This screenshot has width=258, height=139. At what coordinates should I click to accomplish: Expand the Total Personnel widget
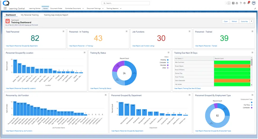click(64, 31)
